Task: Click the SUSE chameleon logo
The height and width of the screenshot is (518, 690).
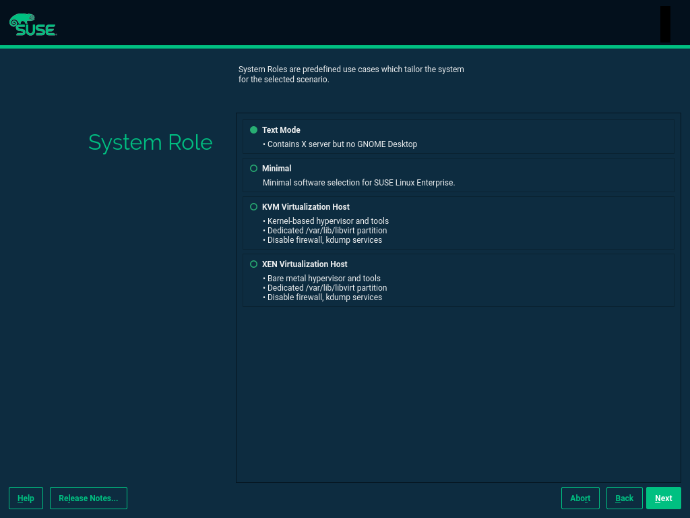Action: tap(32, 24)
